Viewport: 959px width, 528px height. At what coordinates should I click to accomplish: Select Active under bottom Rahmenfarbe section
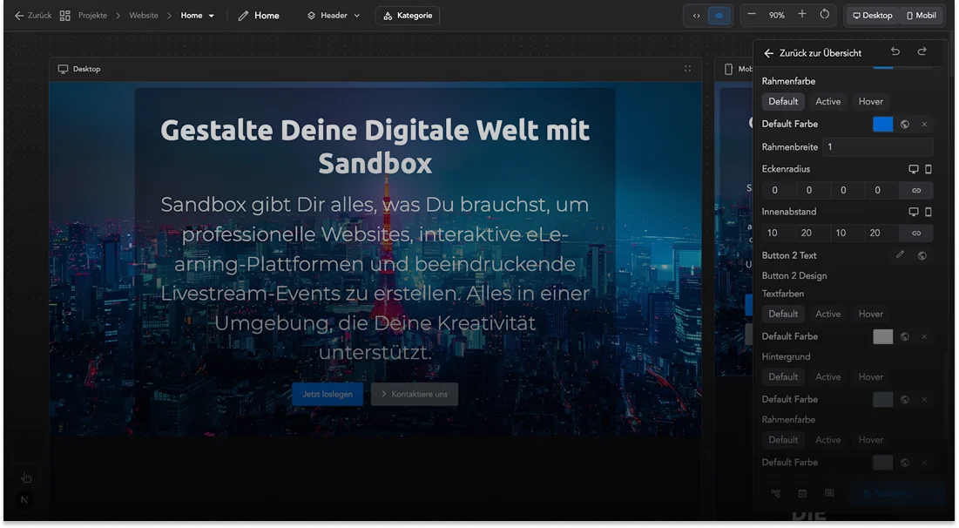pos(828,440)
